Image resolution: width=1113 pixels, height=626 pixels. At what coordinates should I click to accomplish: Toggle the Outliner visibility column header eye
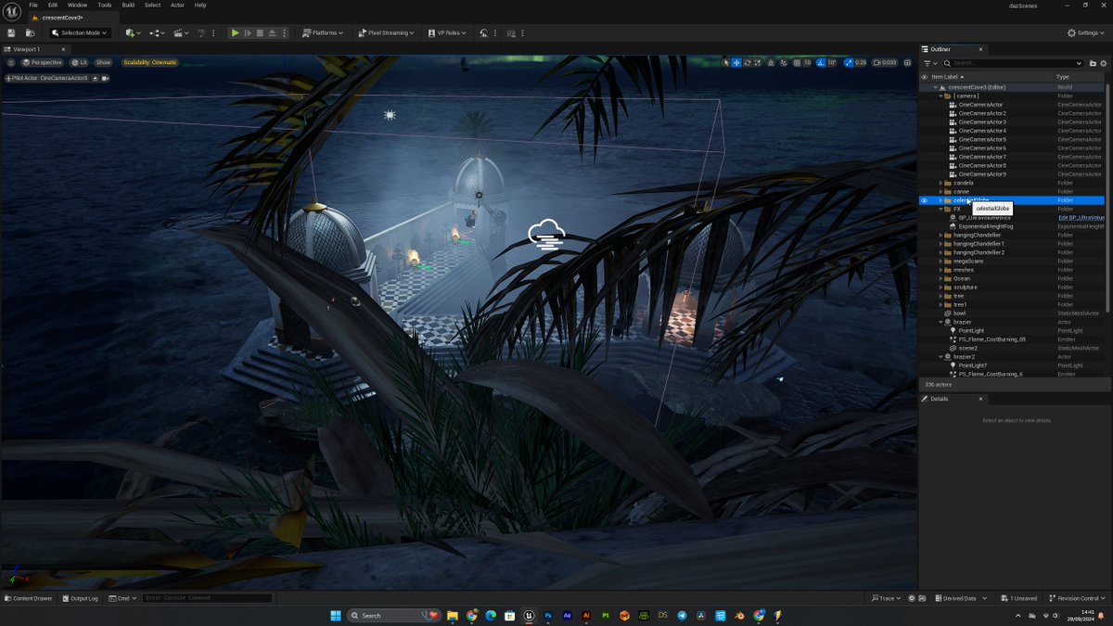(x=924, y=77)
